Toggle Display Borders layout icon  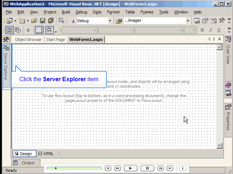9,30
